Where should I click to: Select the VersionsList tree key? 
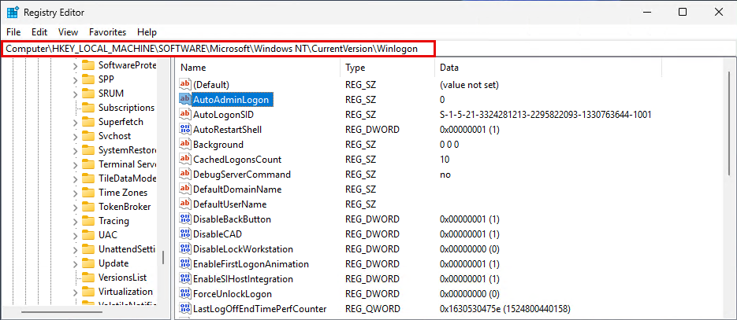coord(122,278)
